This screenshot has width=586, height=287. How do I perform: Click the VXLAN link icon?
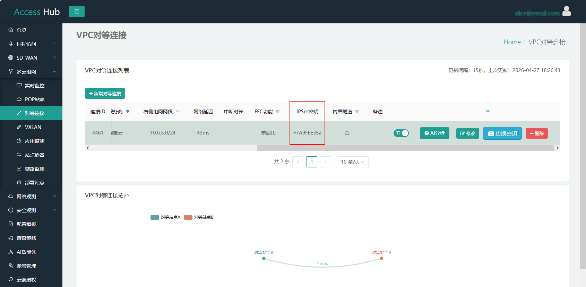pos(19,127)
